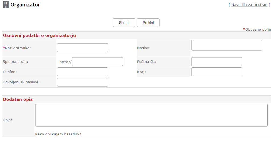Screen dimensions: 273x148
Task: Click the Telefon input field
Action: pos(83,72)
